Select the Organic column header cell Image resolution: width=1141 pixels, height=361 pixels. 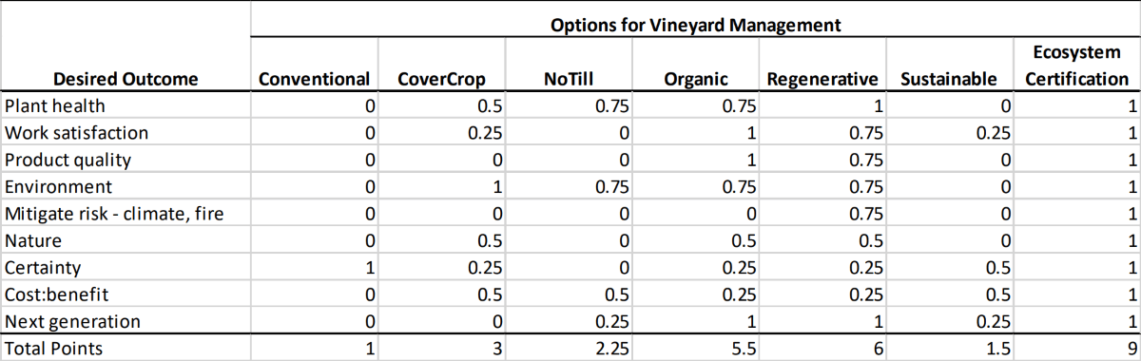click(696, 80)
